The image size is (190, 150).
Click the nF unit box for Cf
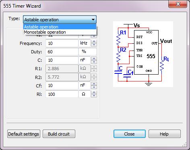(x=85, y=85)
